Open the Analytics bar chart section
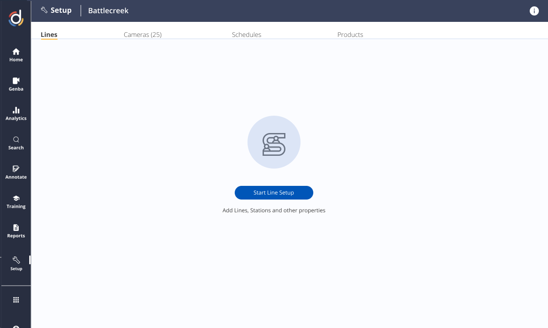The height and width of the screenshot is (328, 548). click(16, 113)
